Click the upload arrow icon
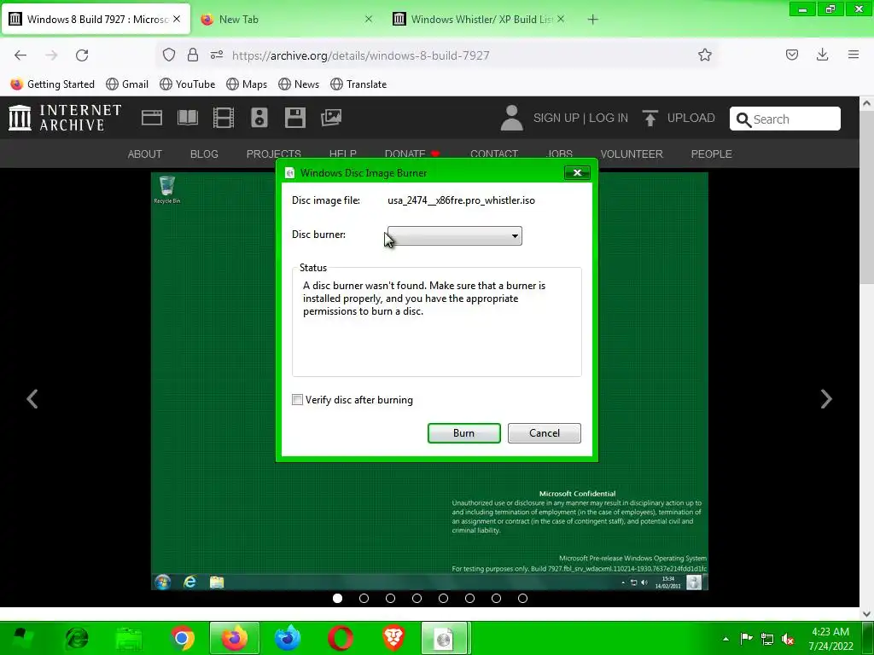Image resolution: width=874 pixels, height=655 pixels. (650, 118)
